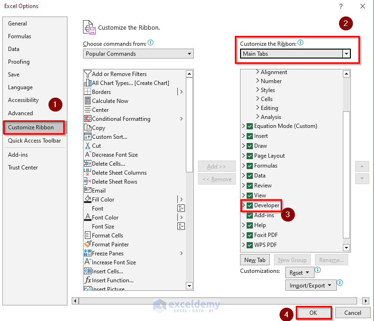Click the All Chart Types chart icon
This screenshot has width=374, height=321.
pos(88,83)
